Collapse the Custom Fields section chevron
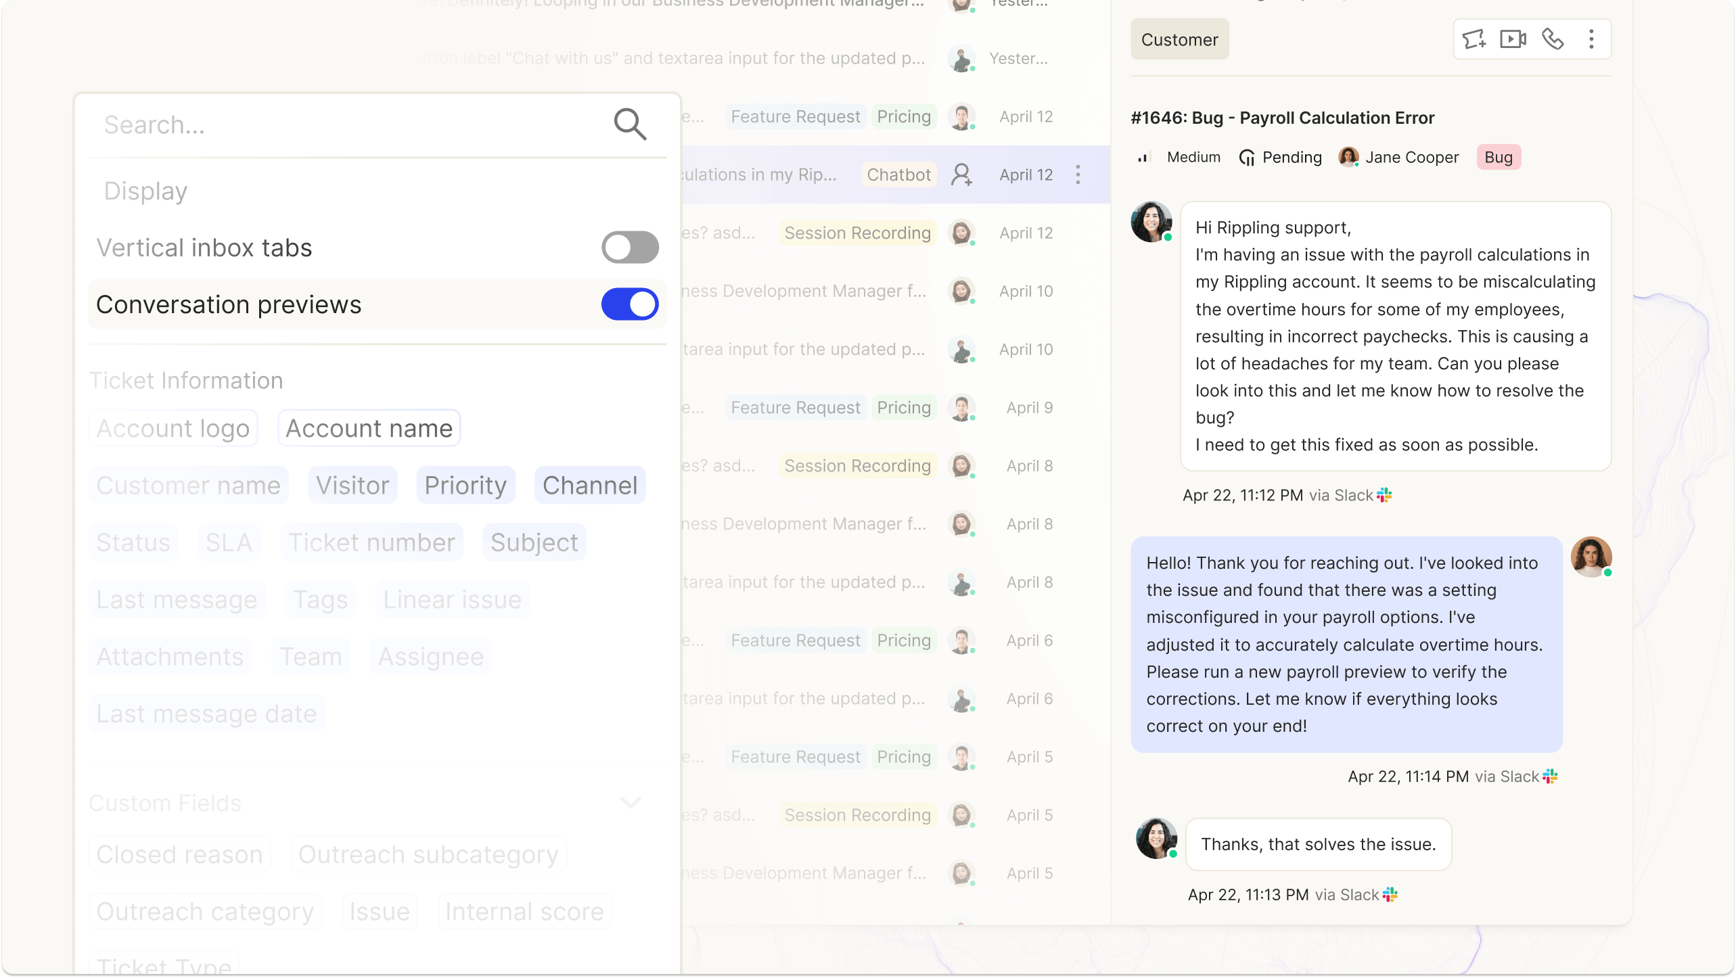This screenshot has width=1736, height=978. pyautogui.click(x=631, y=803)
